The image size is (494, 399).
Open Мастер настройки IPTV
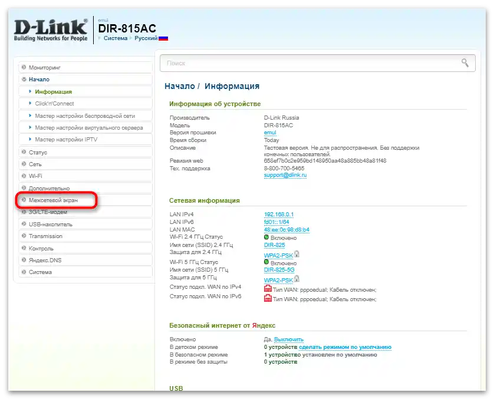coord(85,140)
